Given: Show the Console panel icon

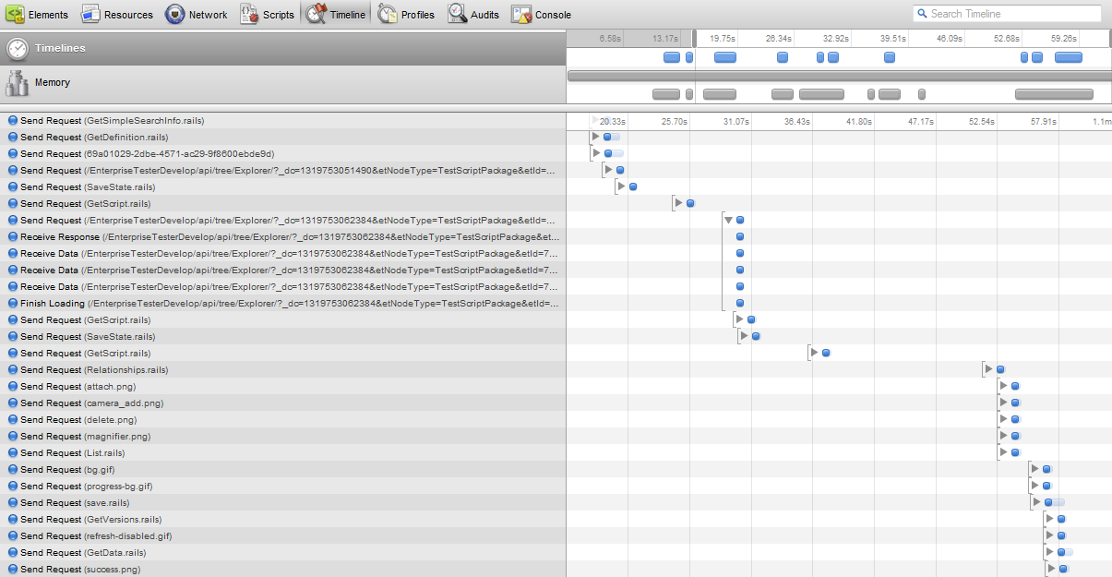Looking at the screenshot, I should tap(521, 14).
